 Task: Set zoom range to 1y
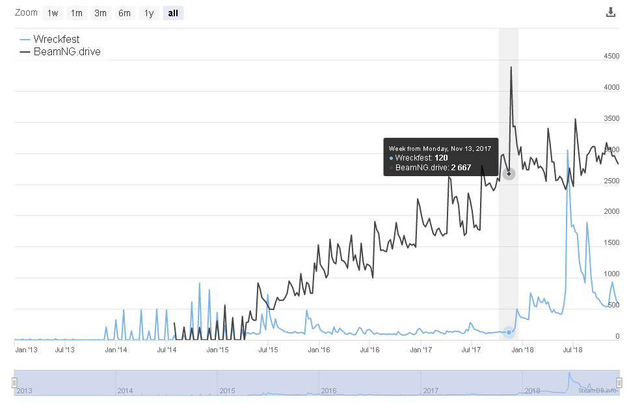(149, 13)
